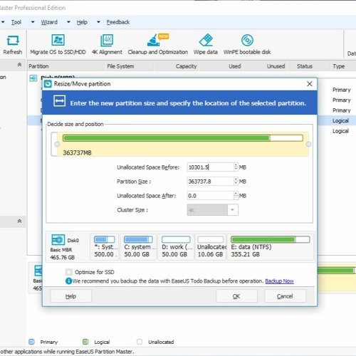Viewport: 356px width, 356px height.
Task: Sort by the Unused column header
Action: (x=266, y=66)
